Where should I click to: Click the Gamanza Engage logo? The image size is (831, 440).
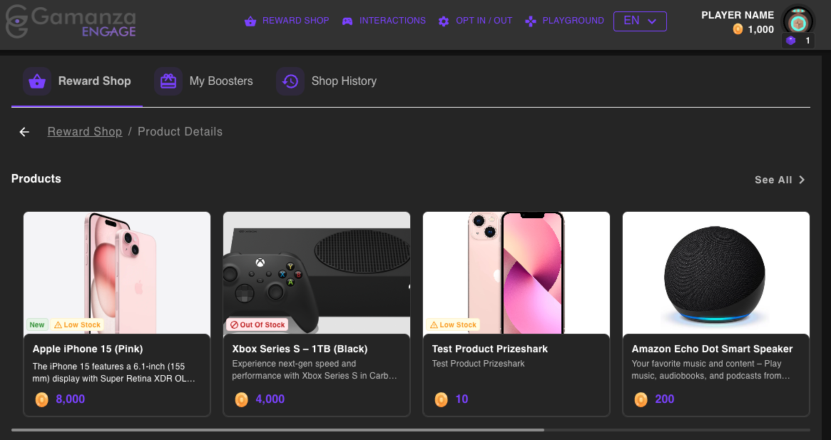click(x=70, y=23)
